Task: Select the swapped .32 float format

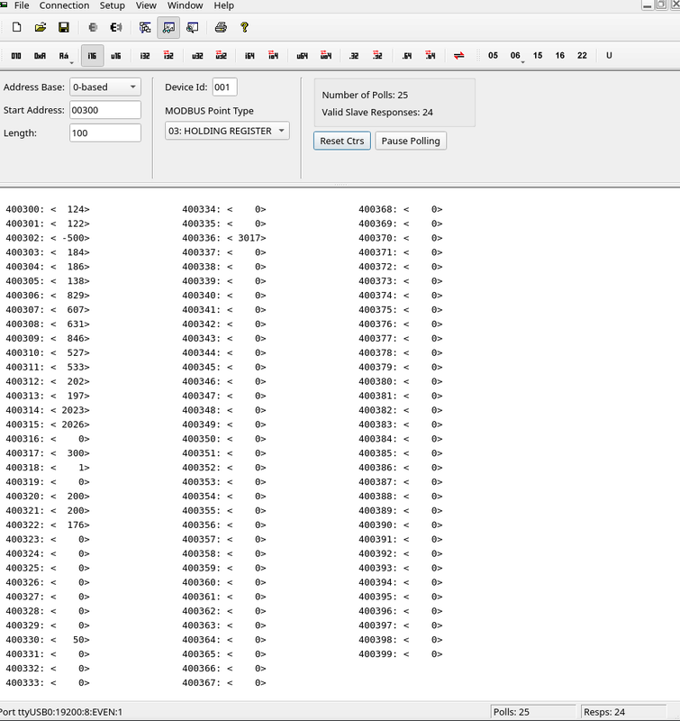Action: pyautogui.click(x=377, y=56)
